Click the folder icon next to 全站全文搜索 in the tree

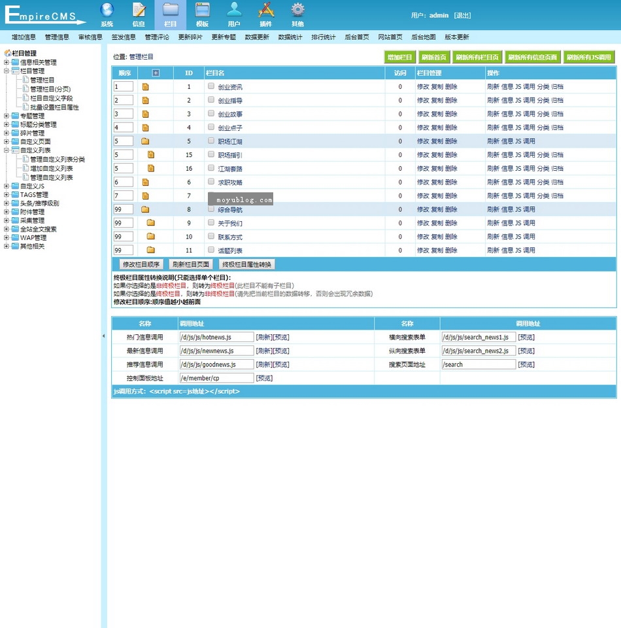(x=15, y=229)
